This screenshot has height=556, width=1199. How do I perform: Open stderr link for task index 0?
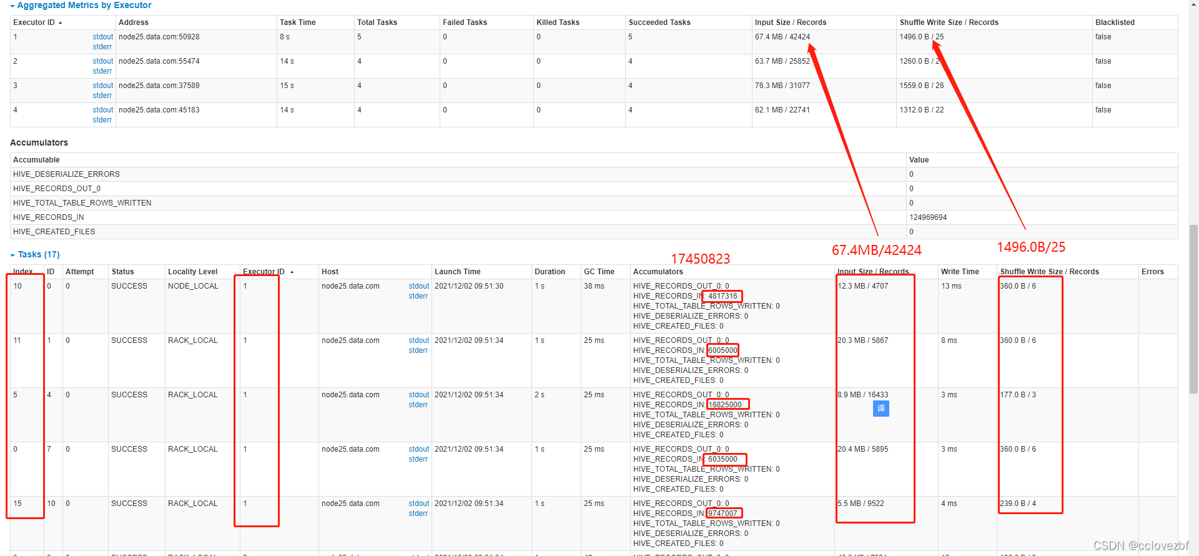tap(418, 459)
